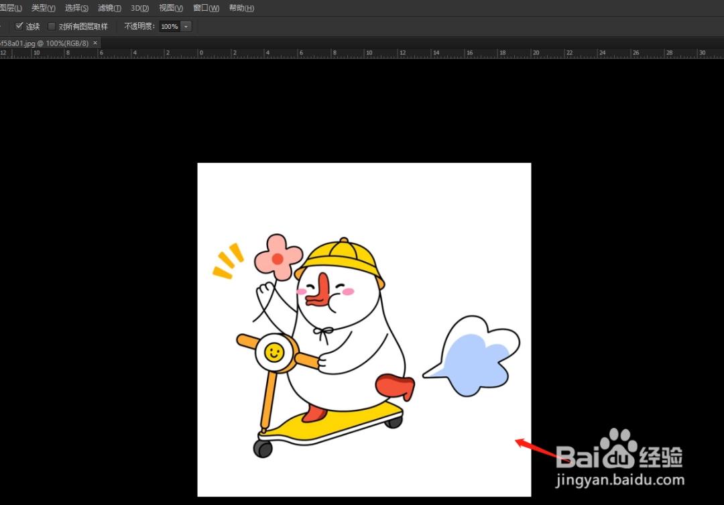Enable the 对所有图层取样 checkbox
Screen dimensions: 724x505
click(x=52, y=26)
